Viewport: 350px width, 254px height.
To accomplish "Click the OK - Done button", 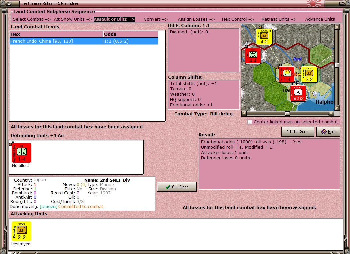I will pos(177,187).
